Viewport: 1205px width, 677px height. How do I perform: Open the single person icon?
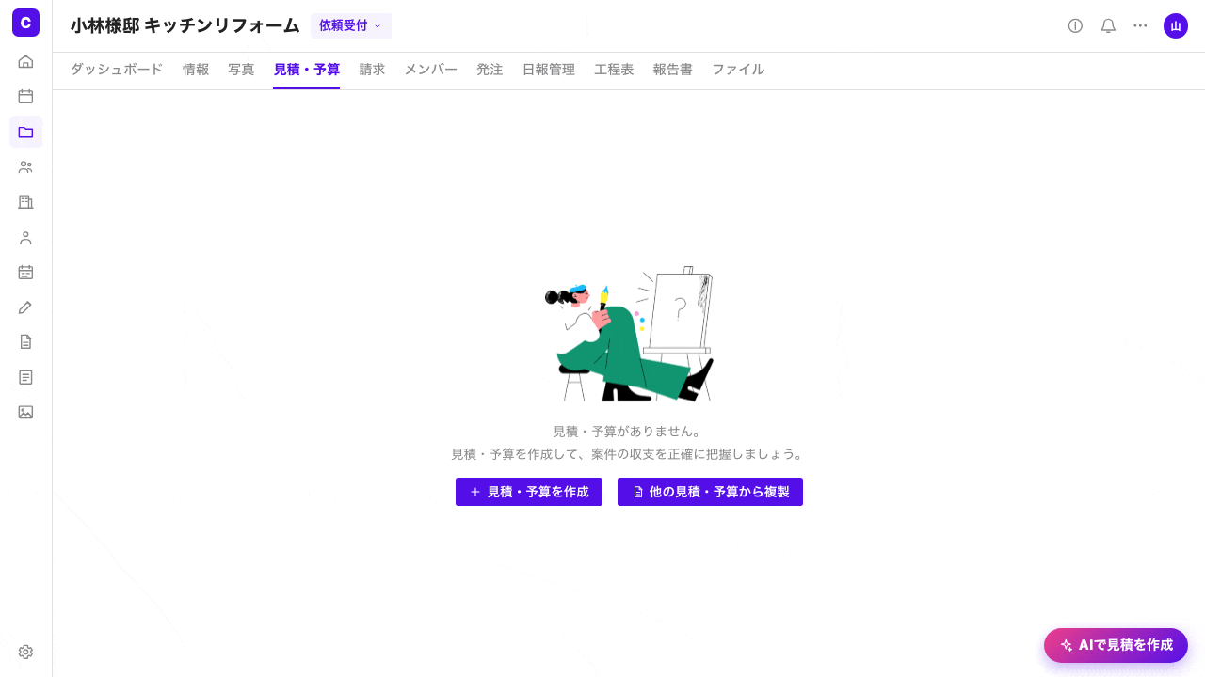coord(25,237)
